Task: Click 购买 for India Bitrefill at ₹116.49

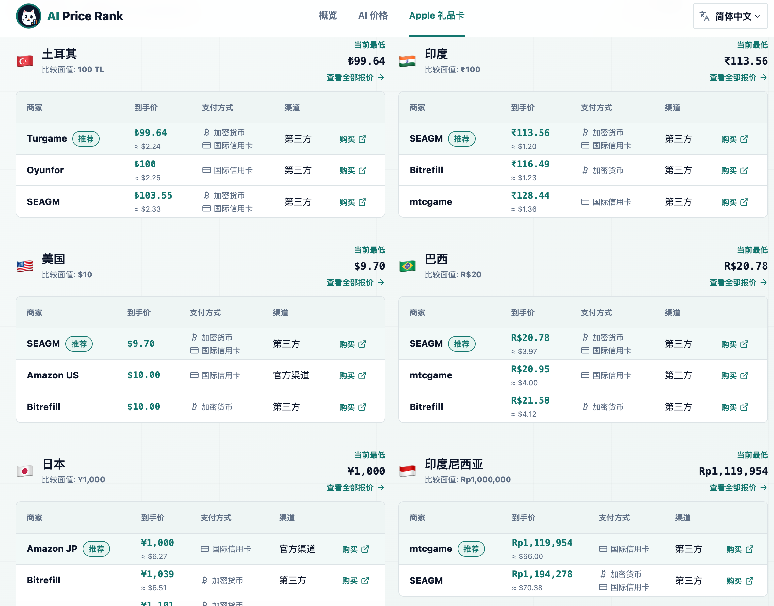Action: click(x=735, y=171)
